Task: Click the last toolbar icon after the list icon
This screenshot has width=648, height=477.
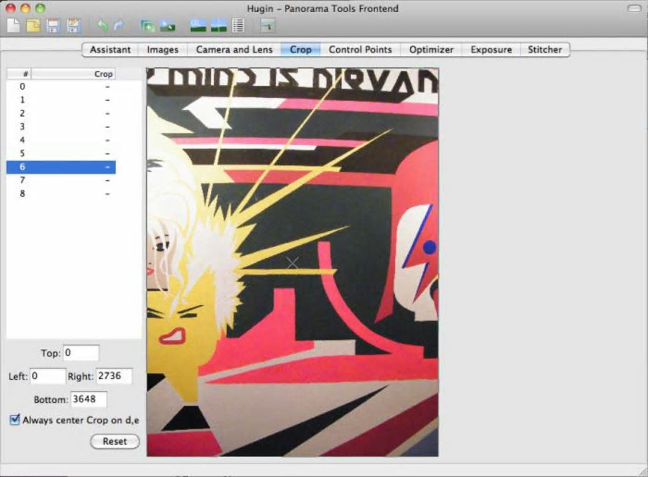Action: click(267, 25)
